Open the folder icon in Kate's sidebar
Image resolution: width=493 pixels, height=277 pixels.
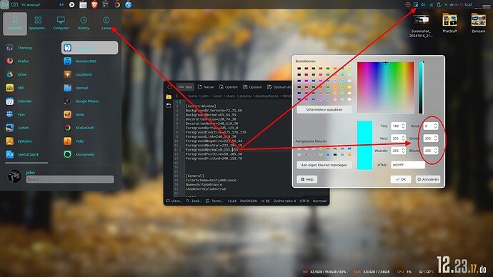point(169,96)
